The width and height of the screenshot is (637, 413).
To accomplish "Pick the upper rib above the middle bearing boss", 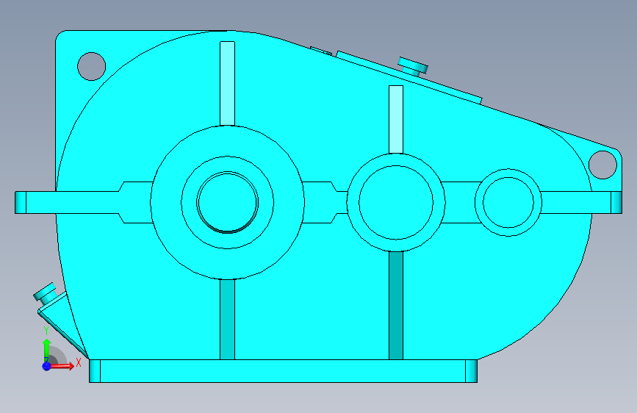I will coord(396,119).
